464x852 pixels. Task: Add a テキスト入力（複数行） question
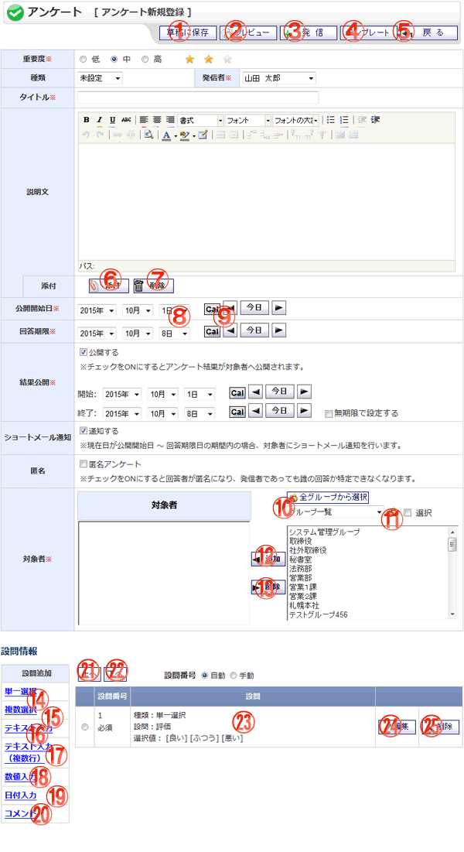(29, 751)
